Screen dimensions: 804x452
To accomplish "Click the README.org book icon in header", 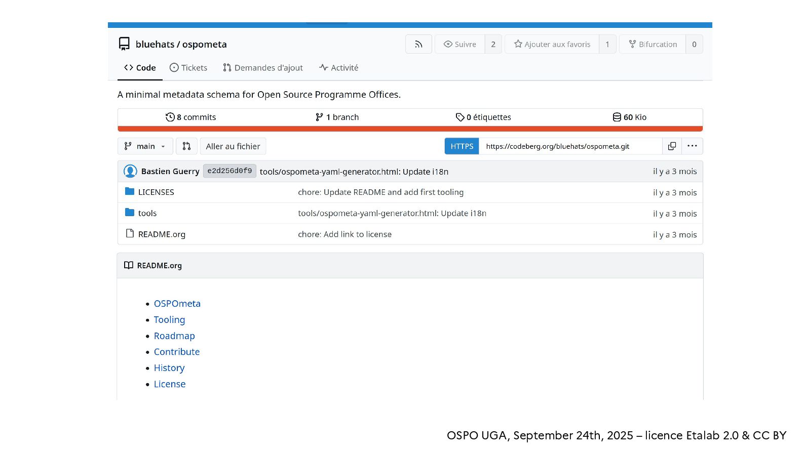I will (129, 265).
